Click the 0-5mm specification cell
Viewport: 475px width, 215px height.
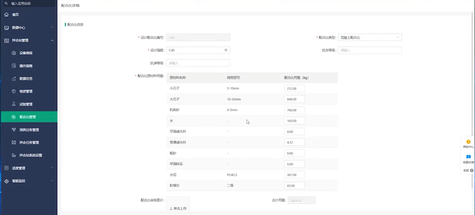pos(232,110)
